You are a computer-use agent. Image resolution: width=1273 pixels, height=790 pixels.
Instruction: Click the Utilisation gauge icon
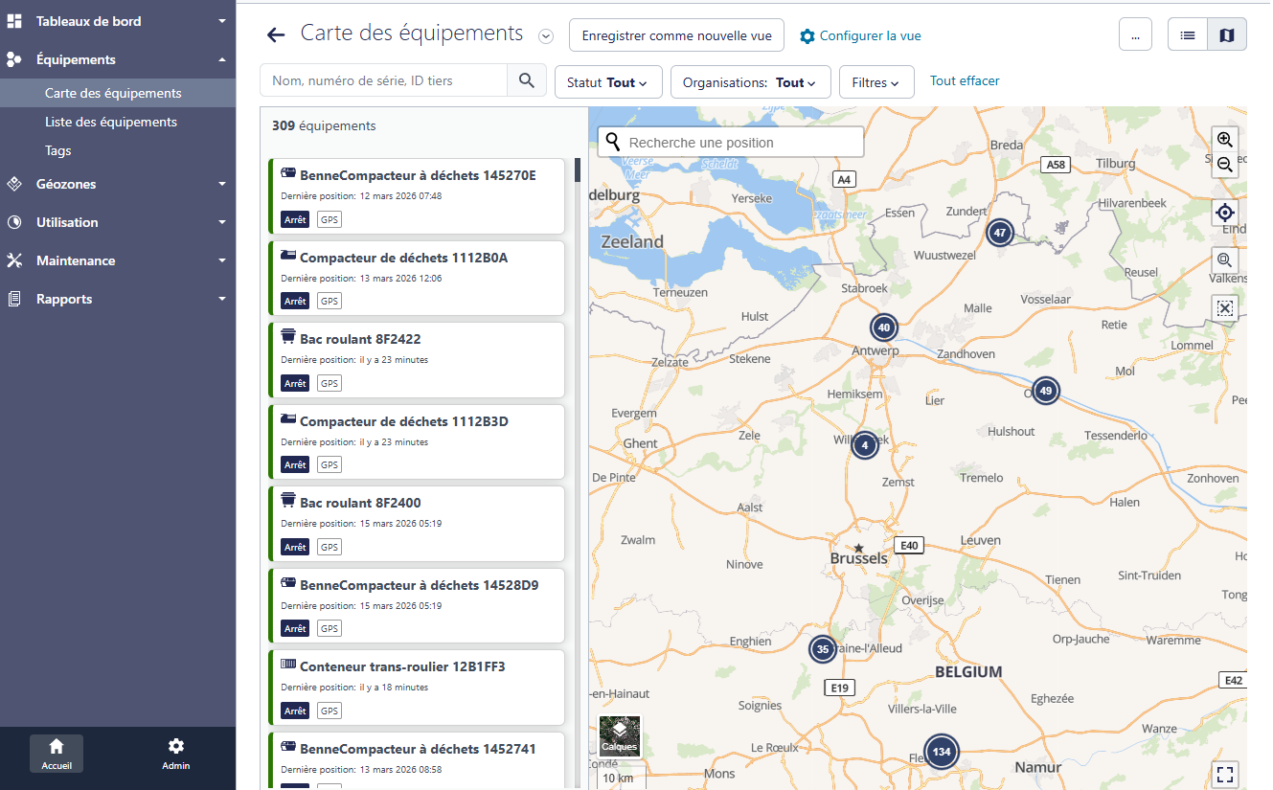pos(14,222)
